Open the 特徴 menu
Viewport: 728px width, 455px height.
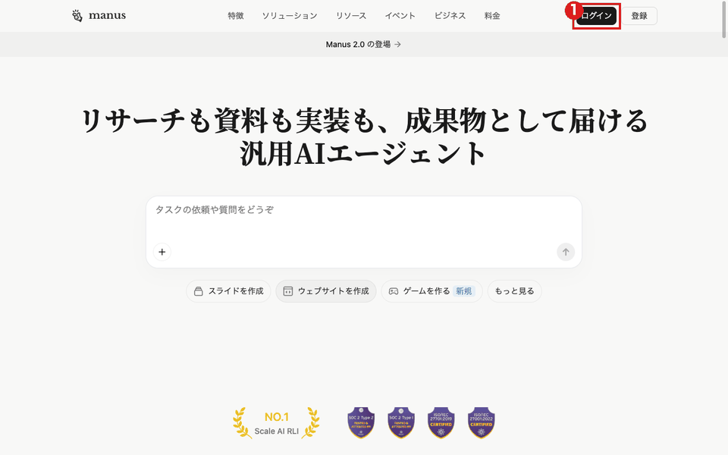236,16
